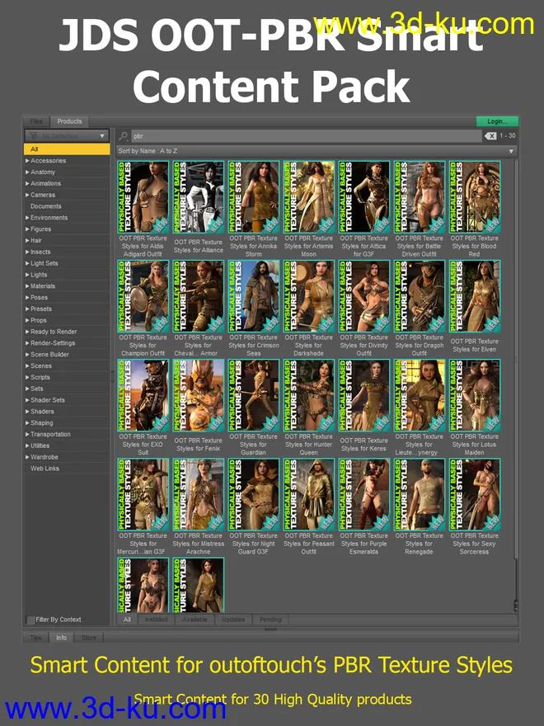
Task: Clear the pbr search text
Action: click(490, 136)
